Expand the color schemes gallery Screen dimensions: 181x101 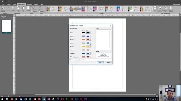click(152, 11)
